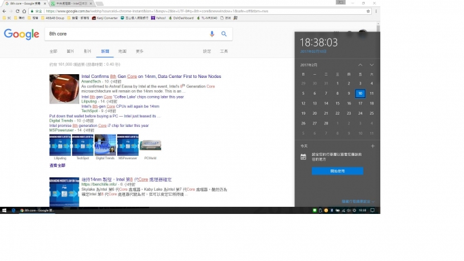Go to previous month in calendar
Viewport: 464px width, 261px height.
360,65
